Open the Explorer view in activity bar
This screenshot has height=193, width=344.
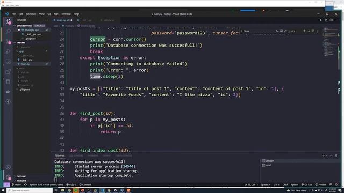8,21
